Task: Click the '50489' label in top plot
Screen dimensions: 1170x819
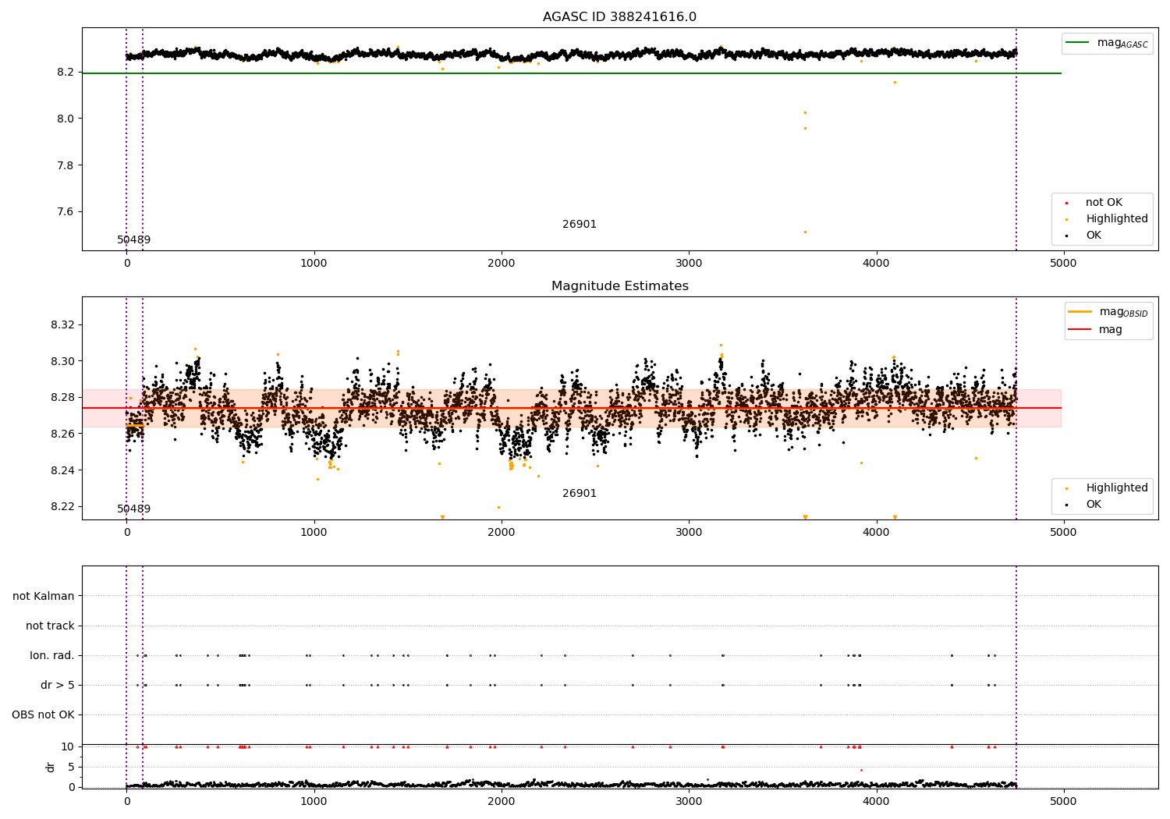Action: click(134, 240)
